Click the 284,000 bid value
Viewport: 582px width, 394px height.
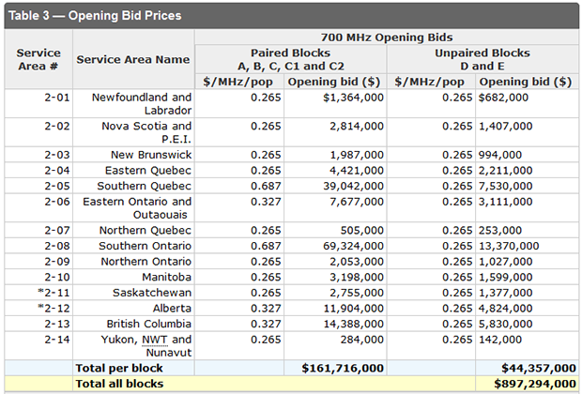click(x=362, y=340)
